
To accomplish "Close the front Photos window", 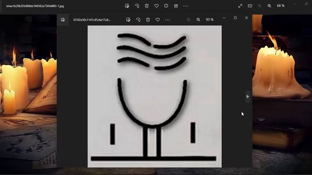I will (247, 18).
